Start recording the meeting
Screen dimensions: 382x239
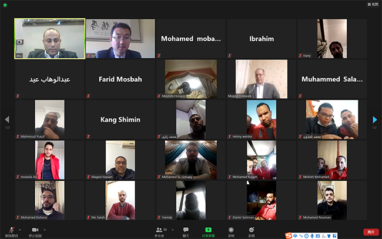pyautogui.click(x=231, y=232)
